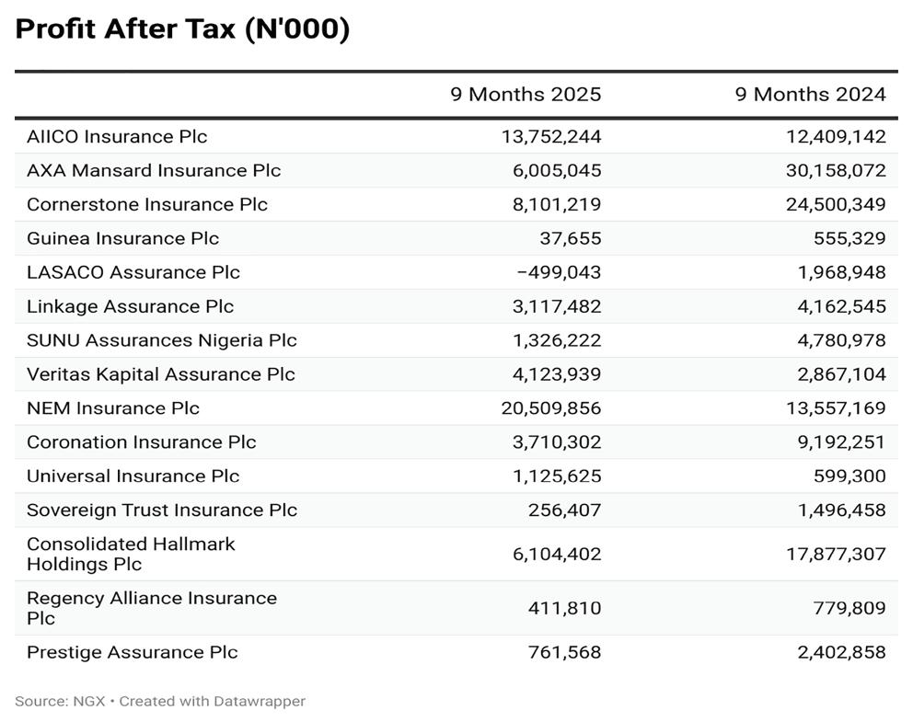Image resolution: width=913 pixels, height=722 pixels.
Task: Click Universal Insurance's 2024 value 599,300
Action: pyautogui.click(x=849, y=476)
